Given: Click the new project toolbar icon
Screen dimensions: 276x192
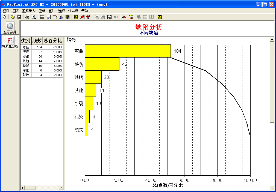Looking at the screenshot, I should click(x=5, y=17).
